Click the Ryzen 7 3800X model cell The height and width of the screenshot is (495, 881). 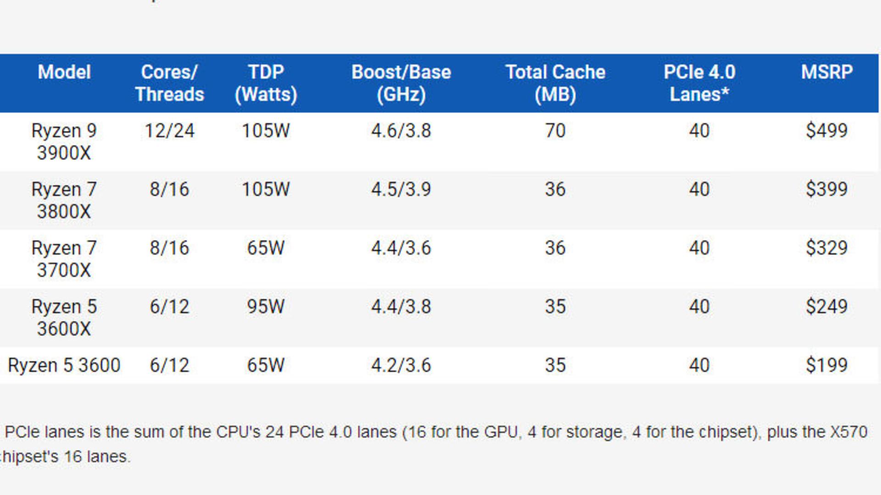click(64, 201)
